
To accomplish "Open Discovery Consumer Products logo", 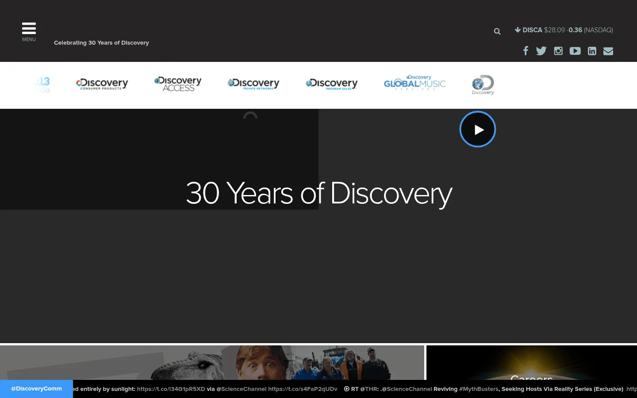I will click(x=102, y=84).
